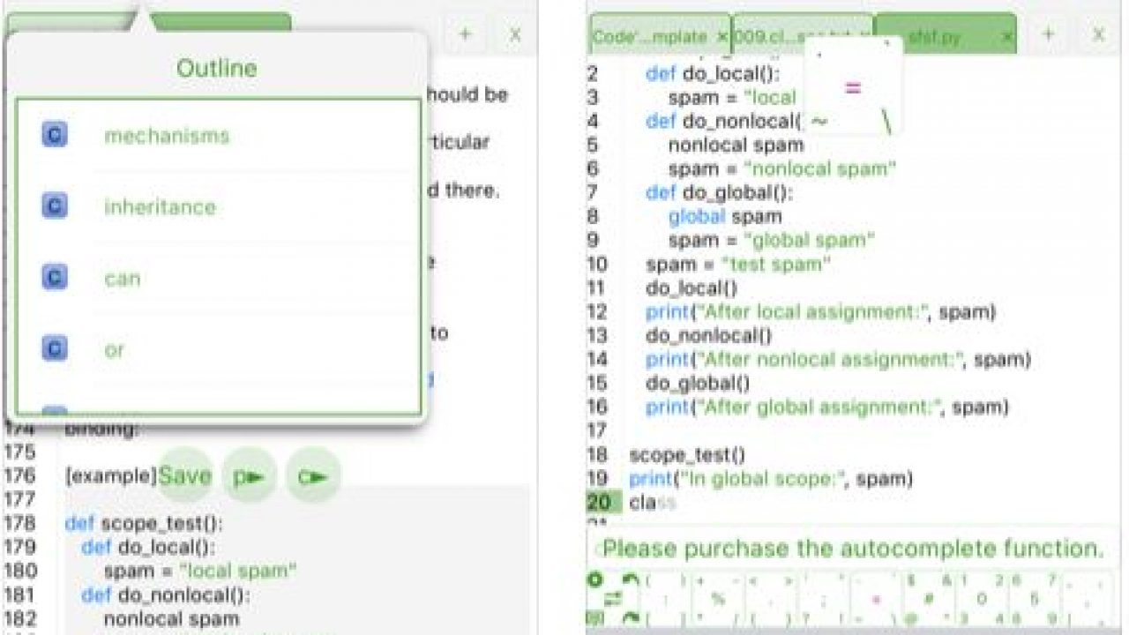
Task: Tap the 0 key on the keyboard
Action: click(x=981, y=600)
